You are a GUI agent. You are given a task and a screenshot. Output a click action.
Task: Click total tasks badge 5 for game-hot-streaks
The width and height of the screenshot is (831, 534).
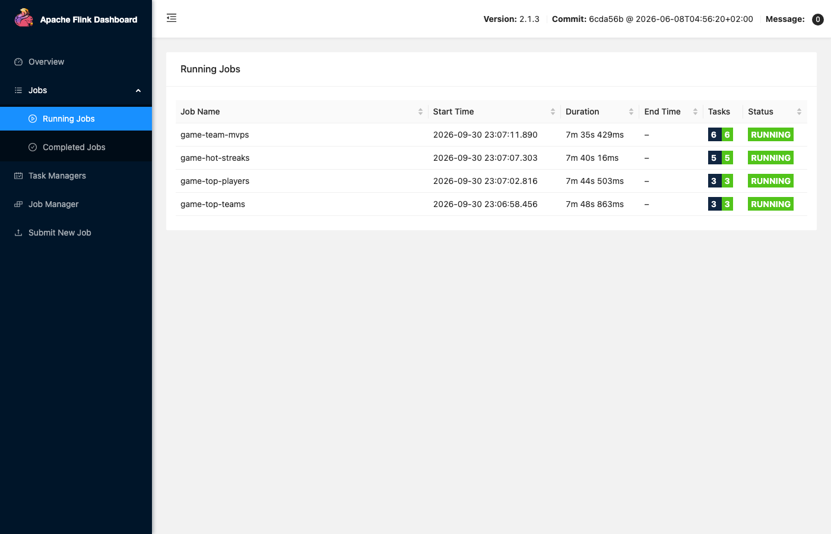point(714,158)
